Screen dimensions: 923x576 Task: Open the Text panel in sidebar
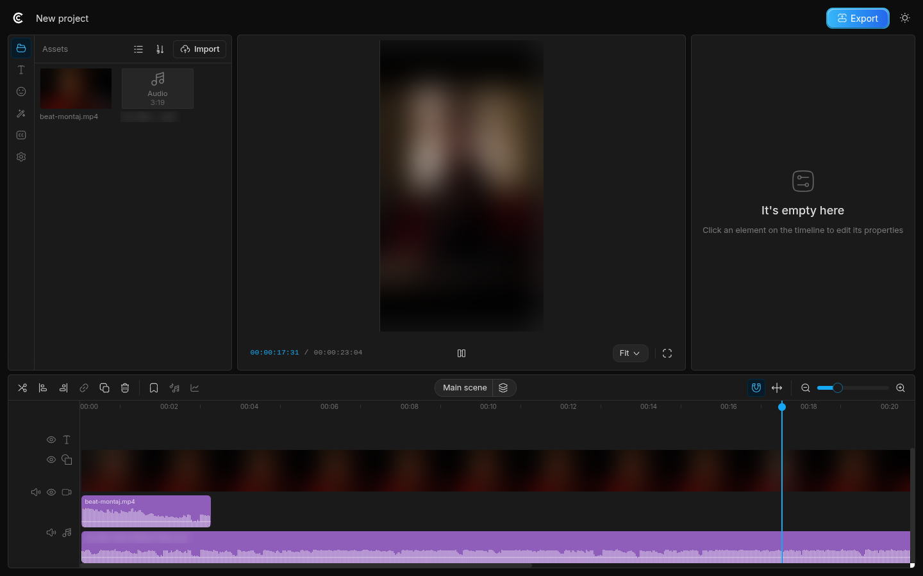21,70
